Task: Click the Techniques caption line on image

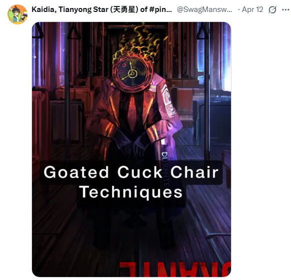Action: click(x=131, y=192)
